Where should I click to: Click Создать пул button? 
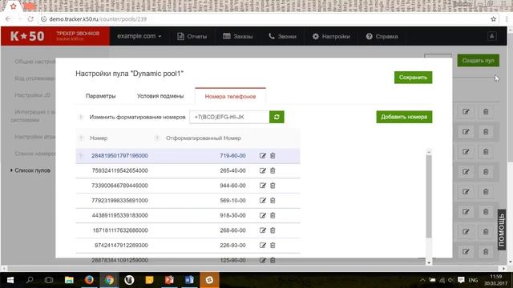point(479,61)
